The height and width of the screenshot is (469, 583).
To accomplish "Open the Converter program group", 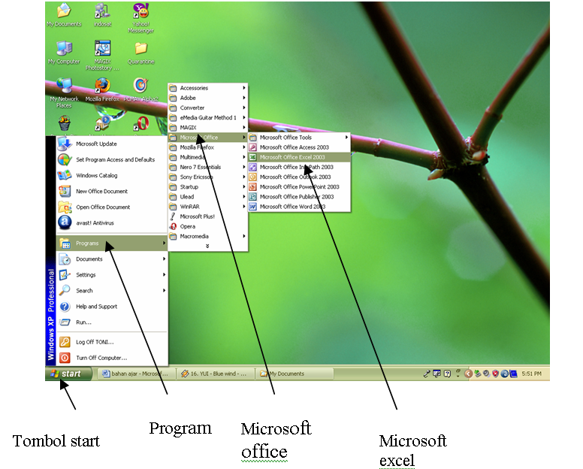I will pos(208,108).
